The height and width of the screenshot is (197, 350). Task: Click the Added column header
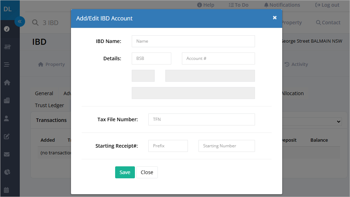click(x=48, y=140)
